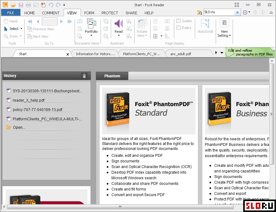Select Continuous Facing display mode
This screenshot has width=276, height=212.
(167, 29)
